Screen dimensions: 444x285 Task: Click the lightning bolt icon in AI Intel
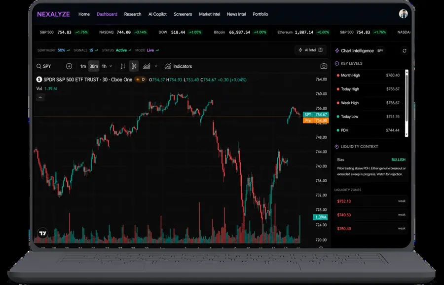pos(300,50)
